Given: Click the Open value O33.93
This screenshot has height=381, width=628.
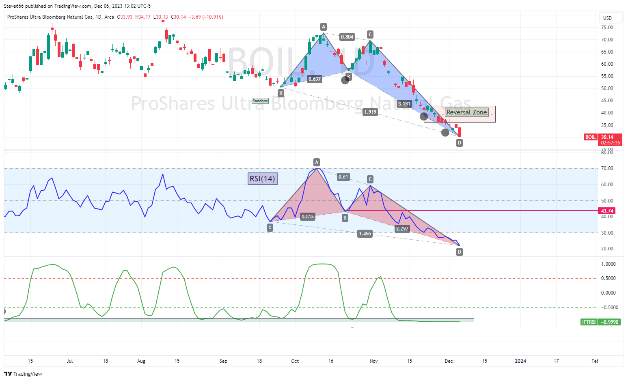Looking at the screenshot, I should [125, 17].
